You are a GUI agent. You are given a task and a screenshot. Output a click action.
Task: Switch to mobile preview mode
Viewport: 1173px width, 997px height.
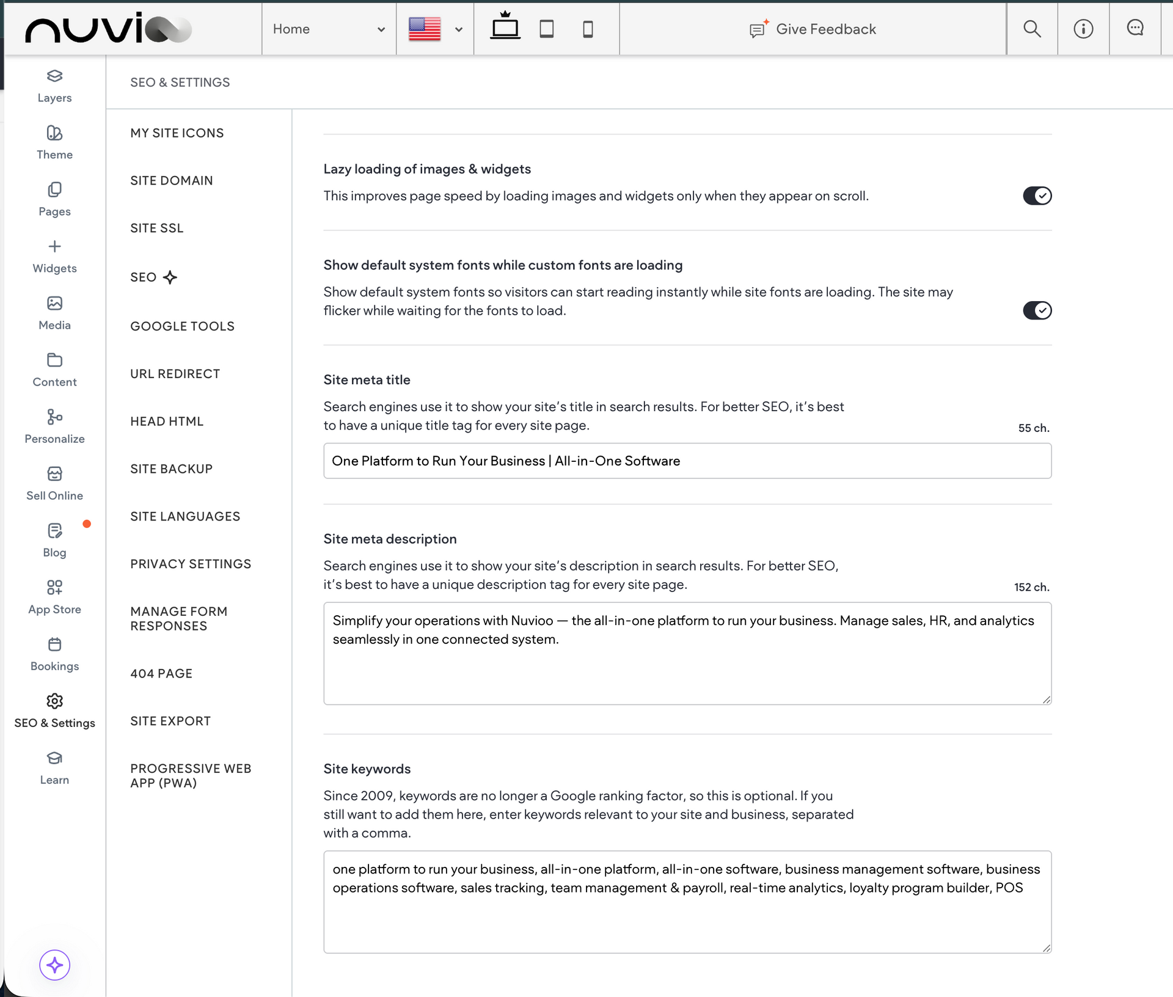(x=588, y=28)
